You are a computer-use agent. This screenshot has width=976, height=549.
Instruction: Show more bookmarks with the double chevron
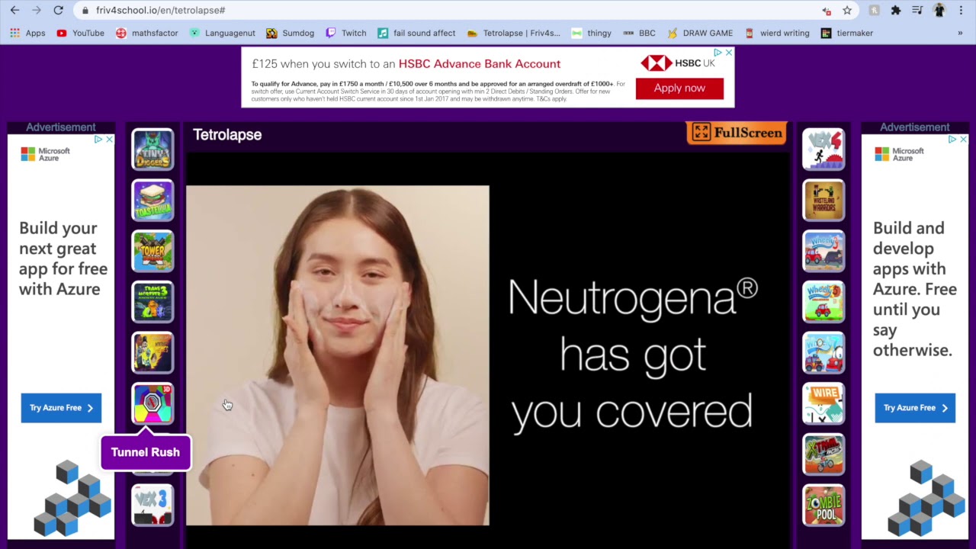coord(960,34)
